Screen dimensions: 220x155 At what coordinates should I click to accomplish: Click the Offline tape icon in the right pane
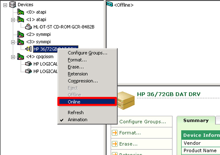point(110,4)
